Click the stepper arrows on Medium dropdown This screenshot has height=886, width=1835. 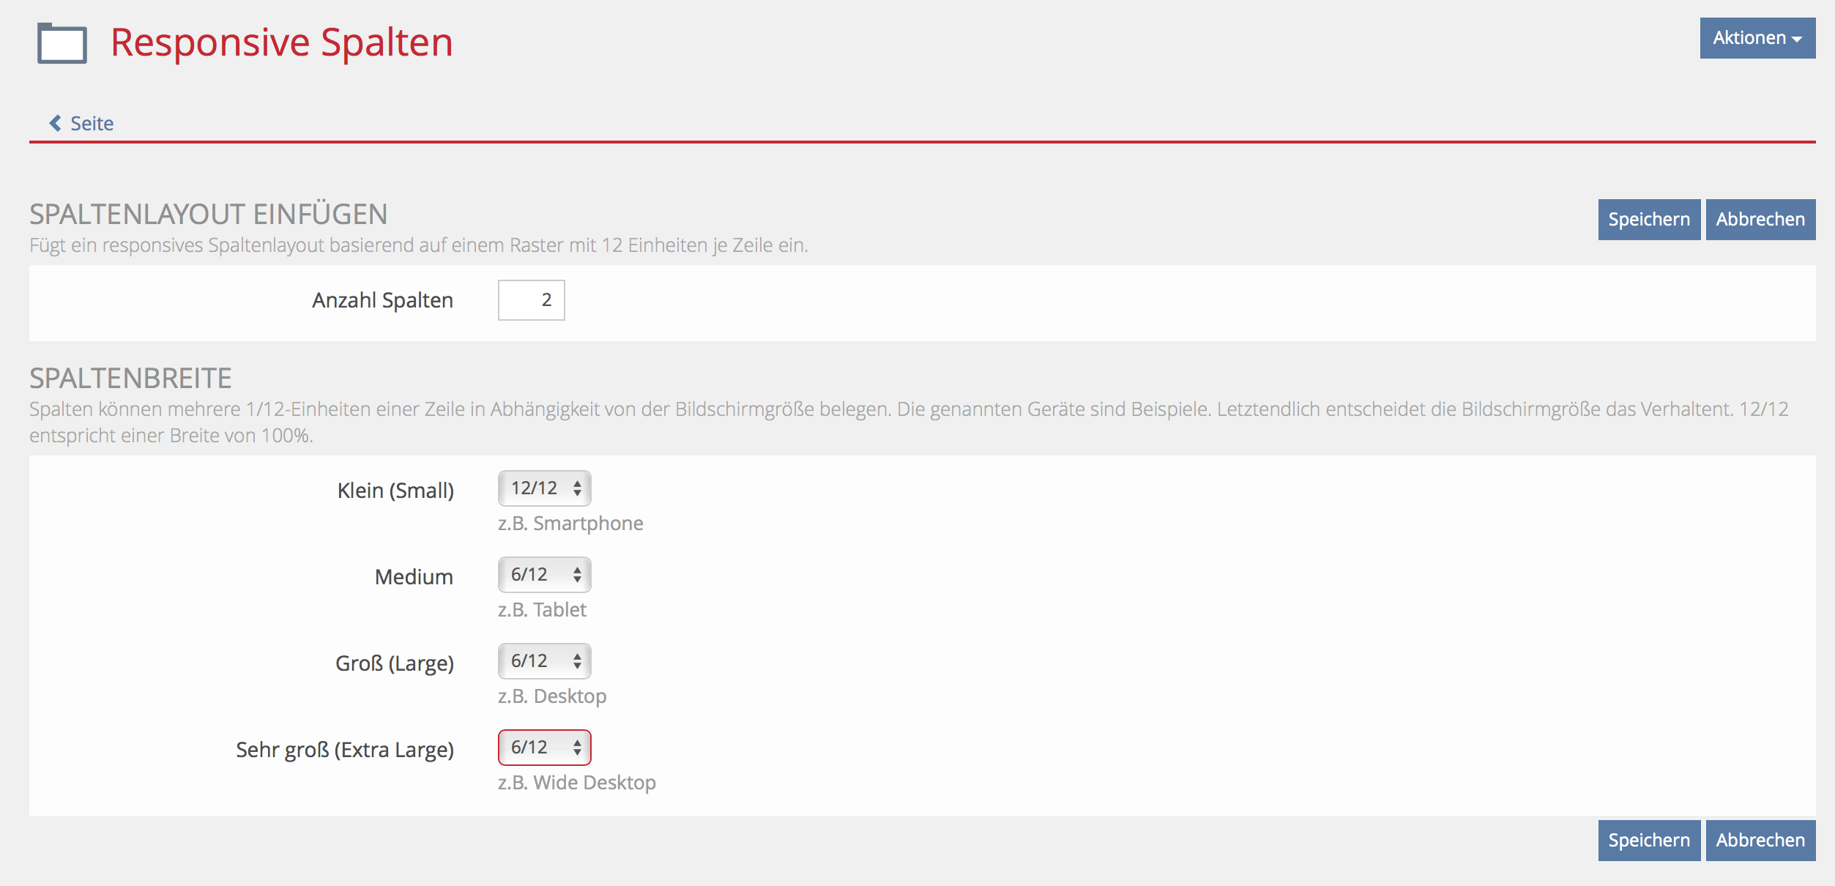(x=578, y=575)
